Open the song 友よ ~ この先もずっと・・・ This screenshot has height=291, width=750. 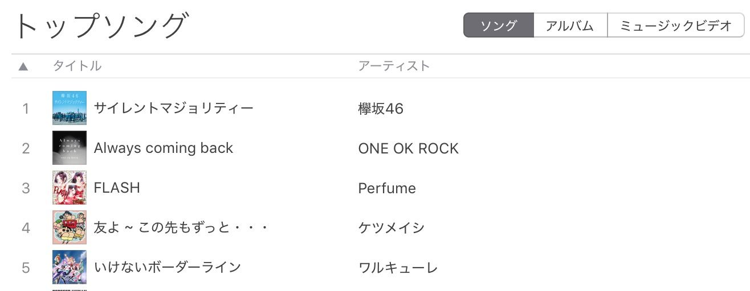click(x=181, y=227)
